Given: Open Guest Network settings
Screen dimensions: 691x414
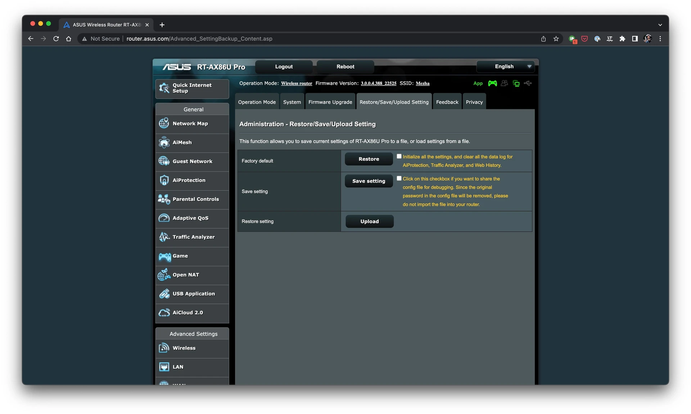Looking at the screenshot, I should click(192, 161).
